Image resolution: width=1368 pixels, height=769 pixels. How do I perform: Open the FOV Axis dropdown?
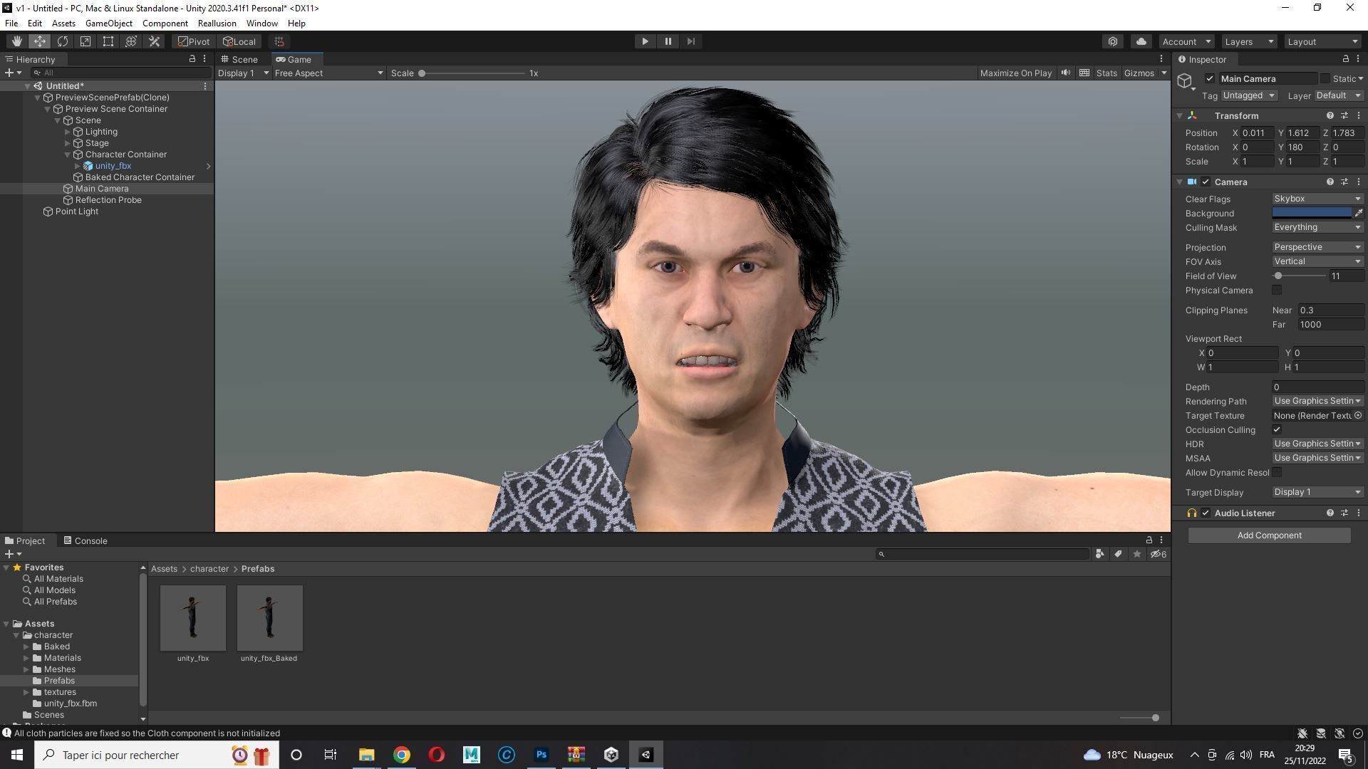click(1317, 261)
